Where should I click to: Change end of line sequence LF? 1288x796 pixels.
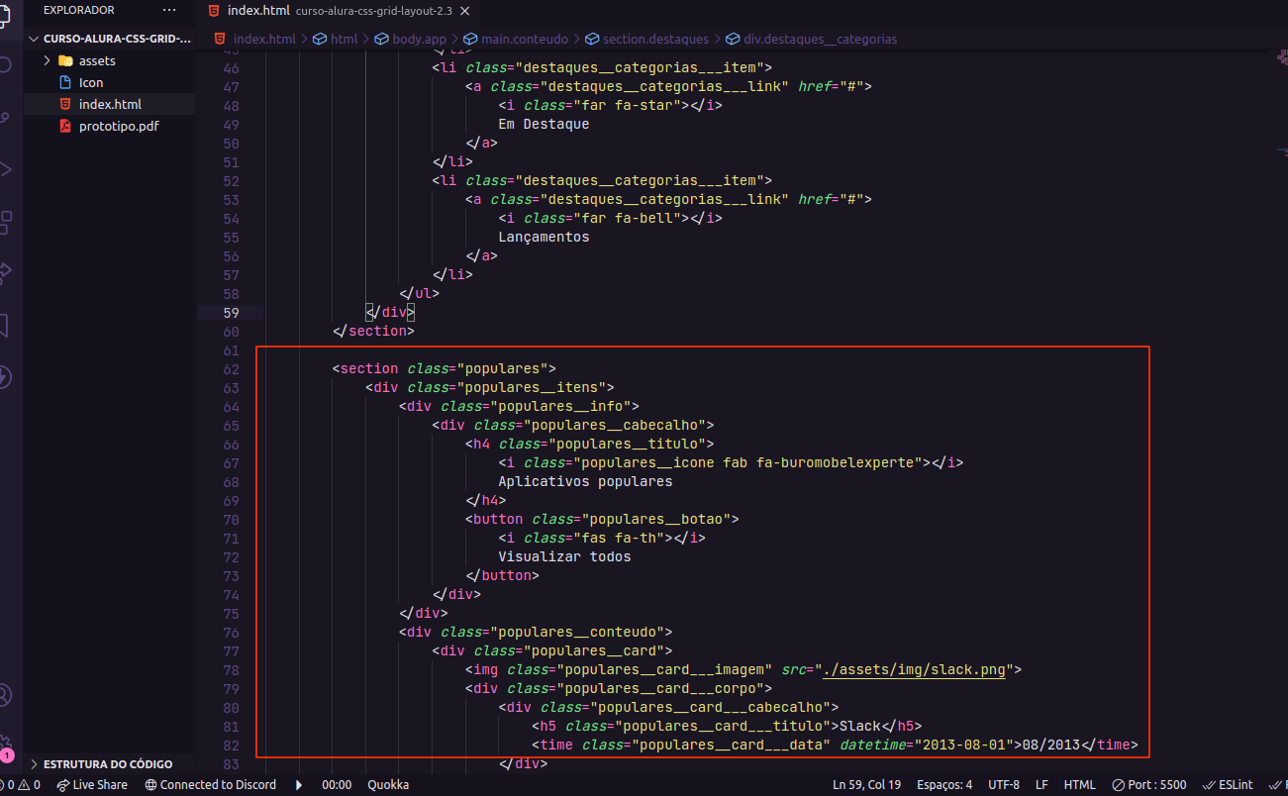click(x=1041, y=785)
